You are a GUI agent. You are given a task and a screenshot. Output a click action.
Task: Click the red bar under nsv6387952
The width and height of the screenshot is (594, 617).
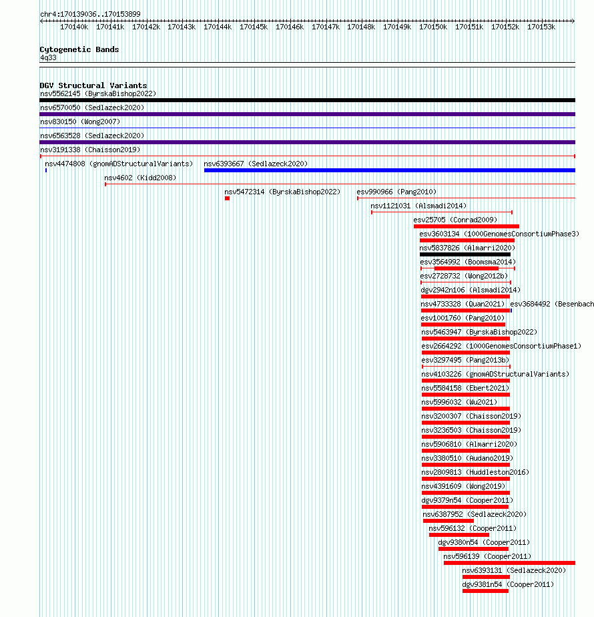click(449, 521)
